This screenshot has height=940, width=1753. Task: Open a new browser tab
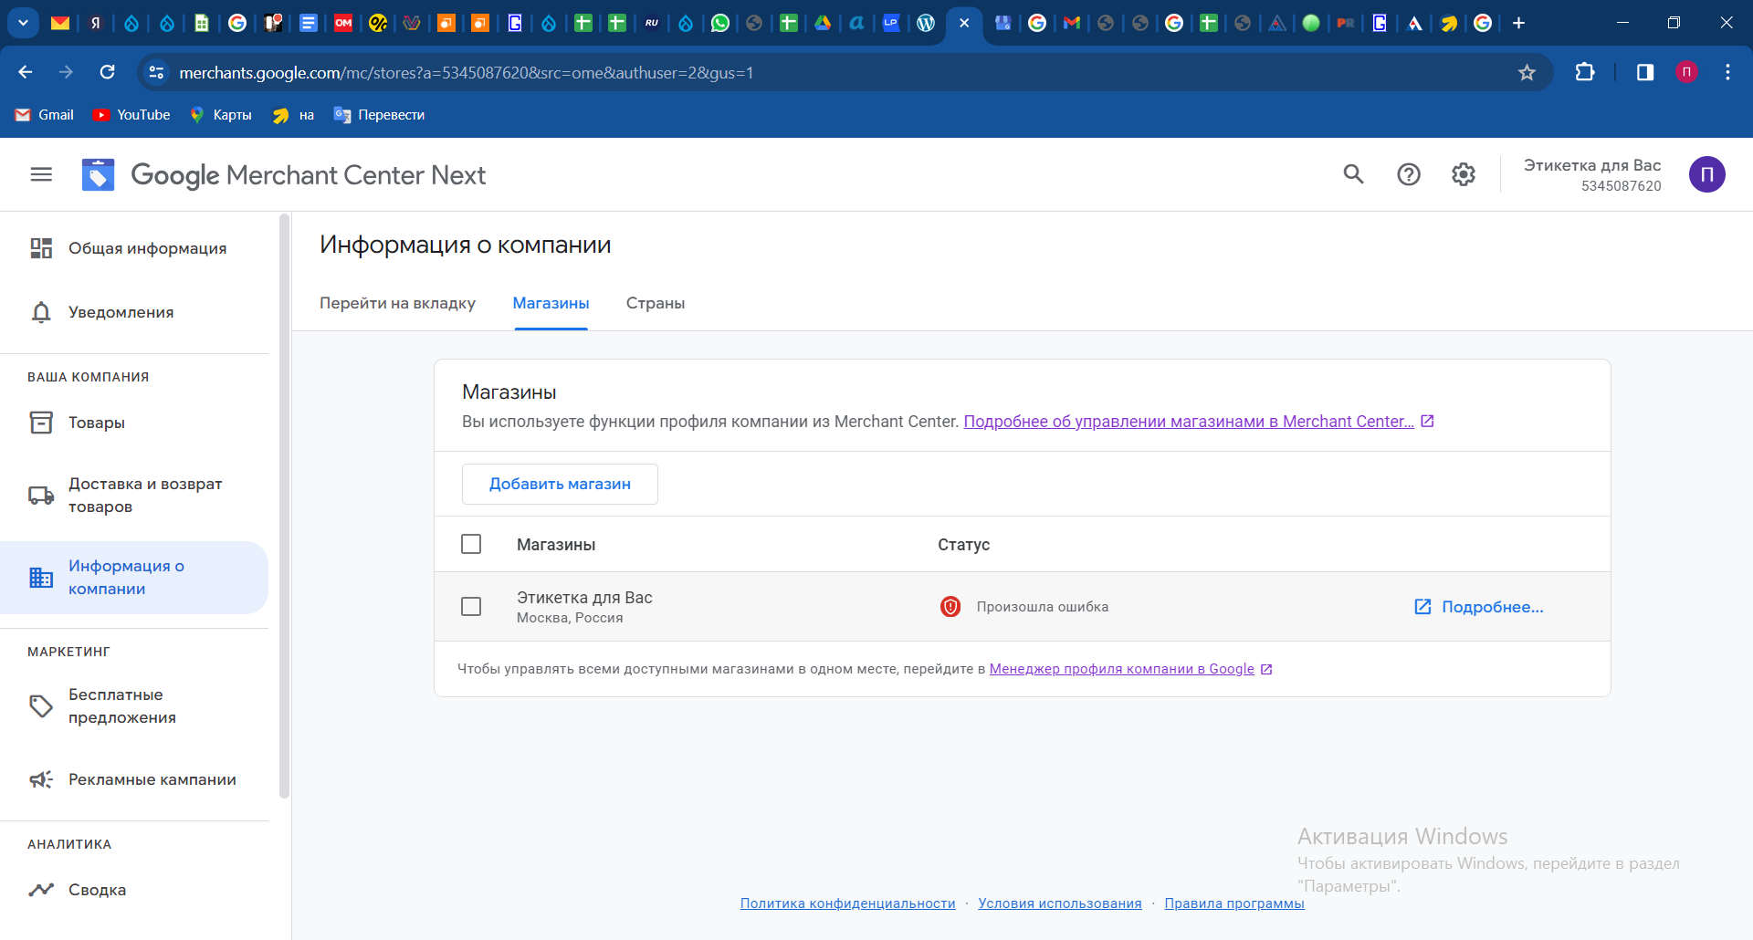click(1518, 23)
